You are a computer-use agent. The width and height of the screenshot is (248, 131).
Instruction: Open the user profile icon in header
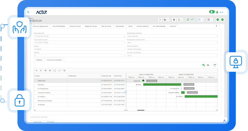[217, 12]
